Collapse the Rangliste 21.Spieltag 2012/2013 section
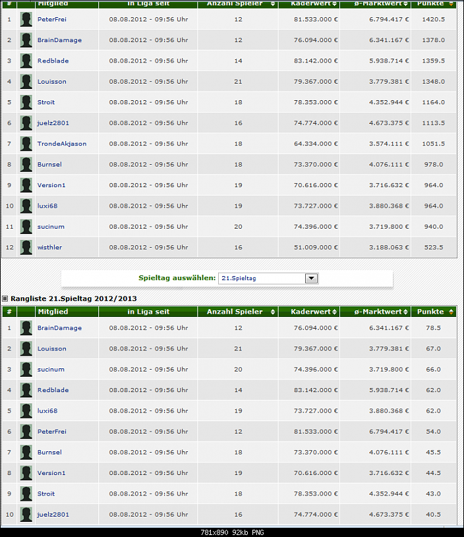This screenshot has width=464, height=537. pos(5,298)
